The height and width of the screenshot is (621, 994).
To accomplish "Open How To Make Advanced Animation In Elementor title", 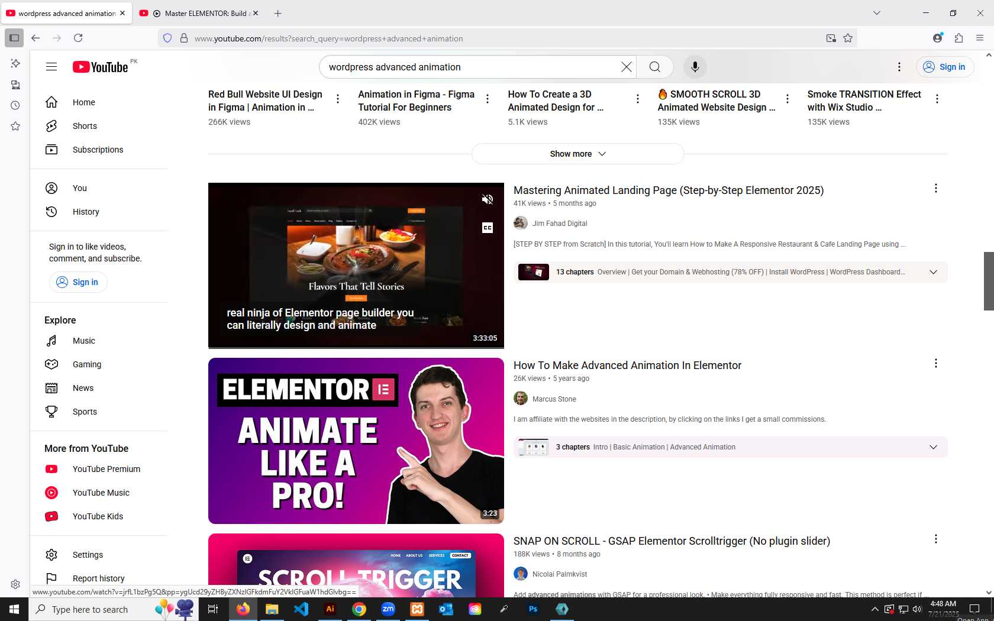I will click(x=627, y=366).
